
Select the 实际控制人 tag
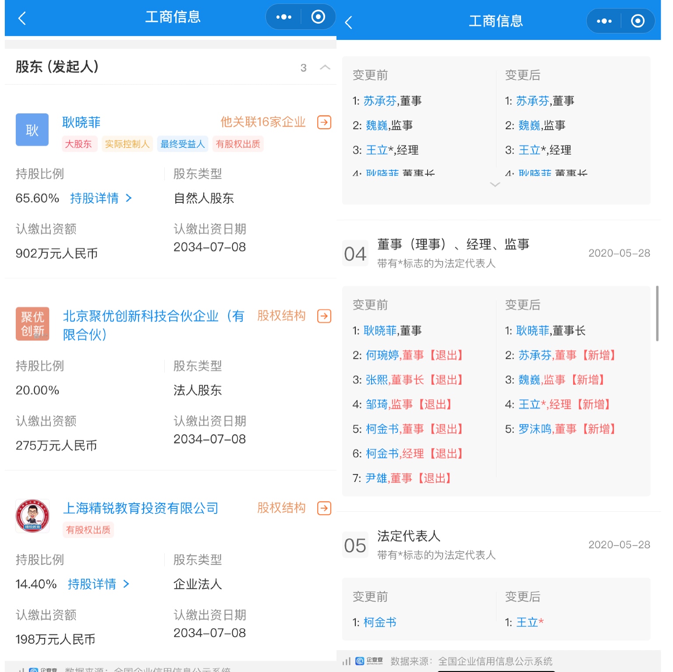click(127, 144)
